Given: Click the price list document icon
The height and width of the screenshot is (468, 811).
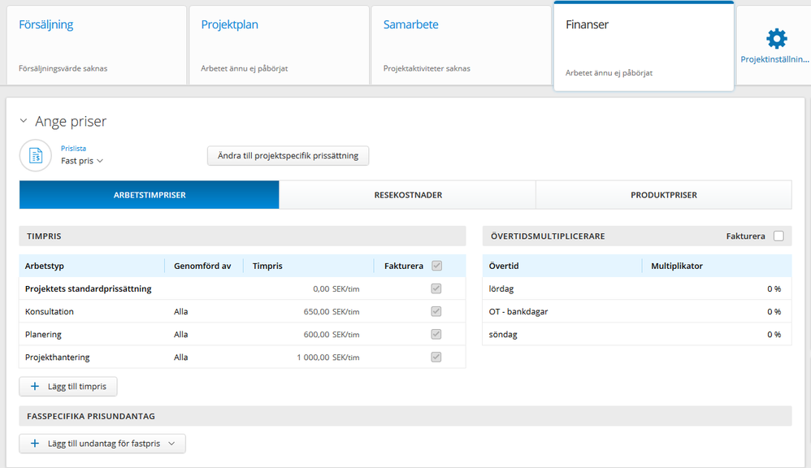Looking at the screenshot, I should [36, 155].
